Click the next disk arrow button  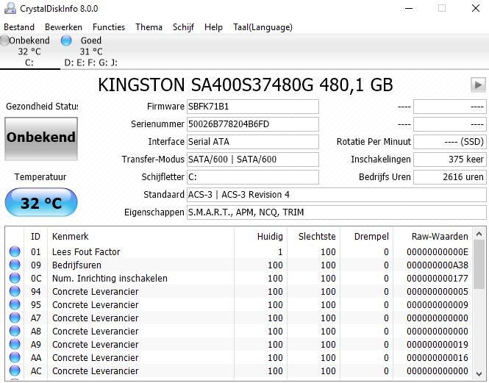point(478,85)
